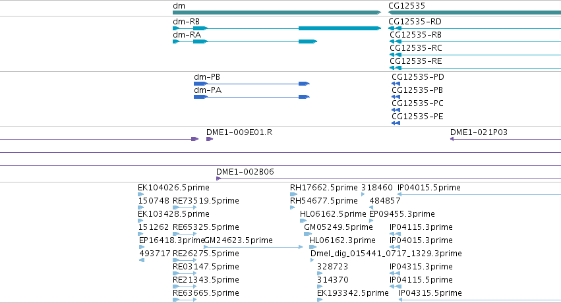Select feature labeled 151262
Screen dimensions: 561x303
click(154, 228)
